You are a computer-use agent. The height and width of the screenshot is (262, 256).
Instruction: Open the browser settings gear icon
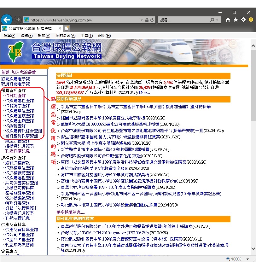point(243,20)
